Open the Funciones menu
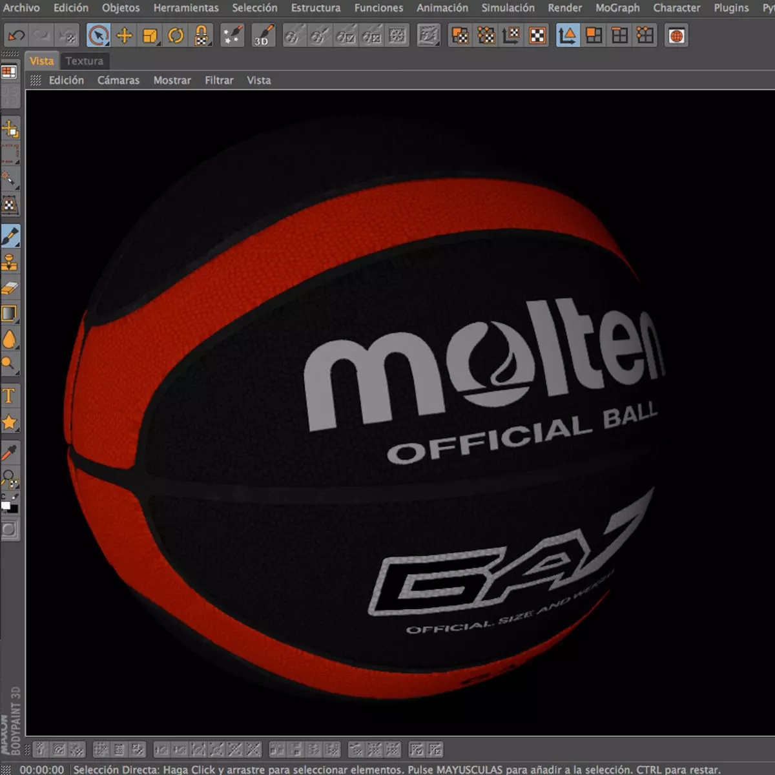 click(378, 8)
